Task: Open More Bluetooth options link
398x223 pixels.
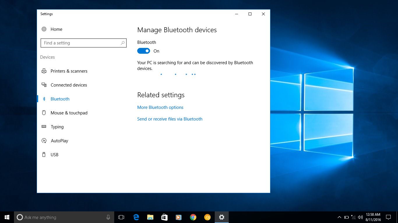Action: point(160,107)
